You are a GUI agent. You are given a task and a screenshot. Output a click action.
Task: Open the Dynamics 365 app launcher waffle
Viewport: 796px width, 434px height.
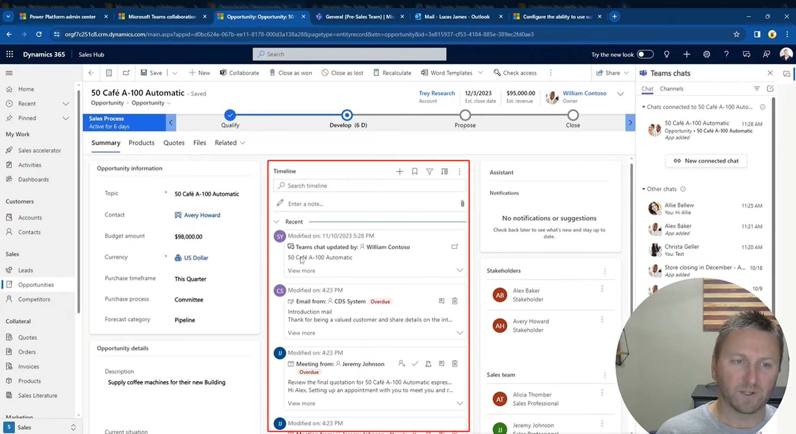10,54
